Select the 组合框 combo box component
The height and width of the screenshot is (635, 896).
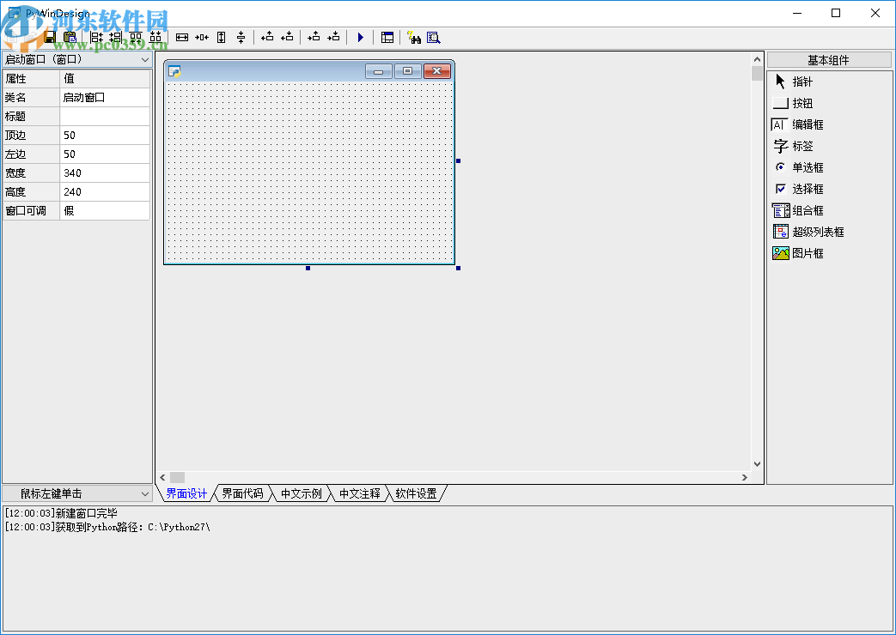point(798,210)
